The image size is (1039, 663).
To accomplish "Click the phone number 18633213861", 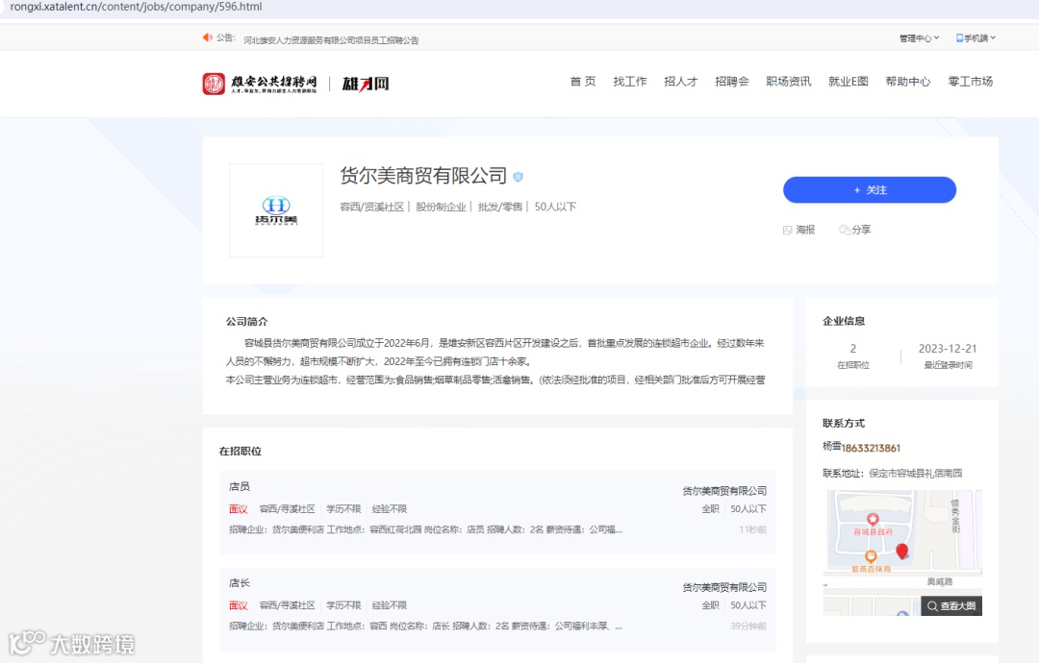I will (871, 448).
